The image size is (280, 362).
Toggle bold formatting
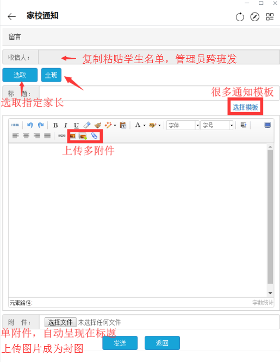[x=55, y=125]
